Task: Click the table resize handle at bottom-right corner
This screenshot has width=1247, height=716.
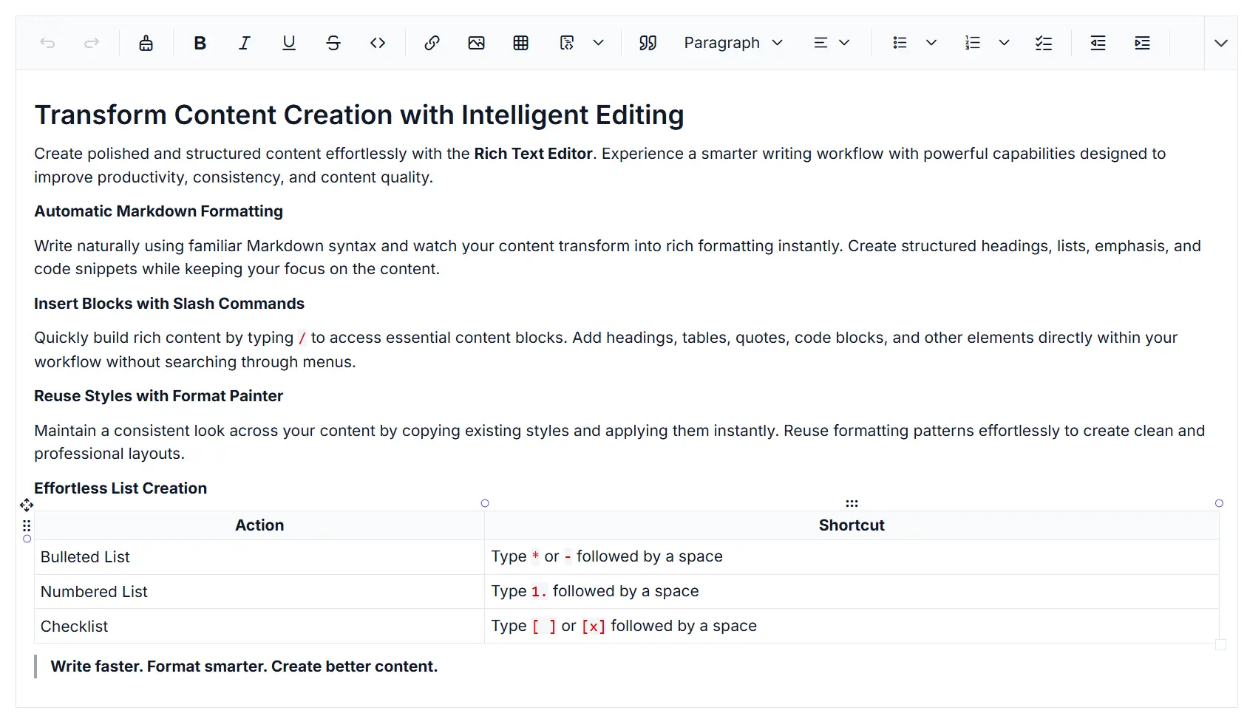Action: (x=1220, y=645)
